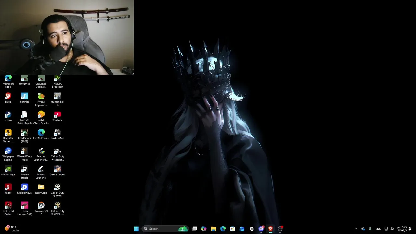416x234 pixels.
Task: Select the FiveM.Visua... Edge-style desktop icon
Action: coord(41,135)
